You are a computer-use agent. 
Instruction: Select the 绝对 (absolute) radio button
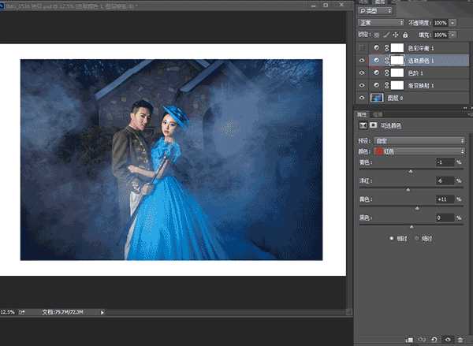click(x=418, y=238)
